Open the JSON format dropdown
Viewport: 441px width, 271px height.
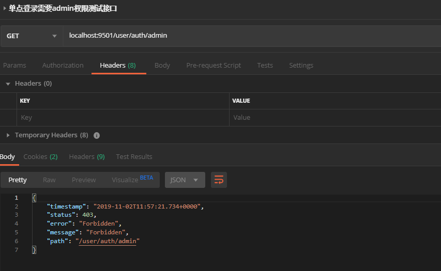[185, 180]
